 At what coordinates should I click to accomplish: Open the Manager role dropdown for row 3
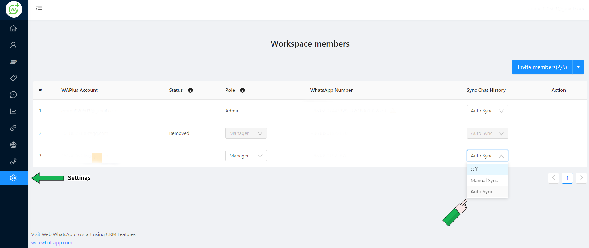point(246,156)
